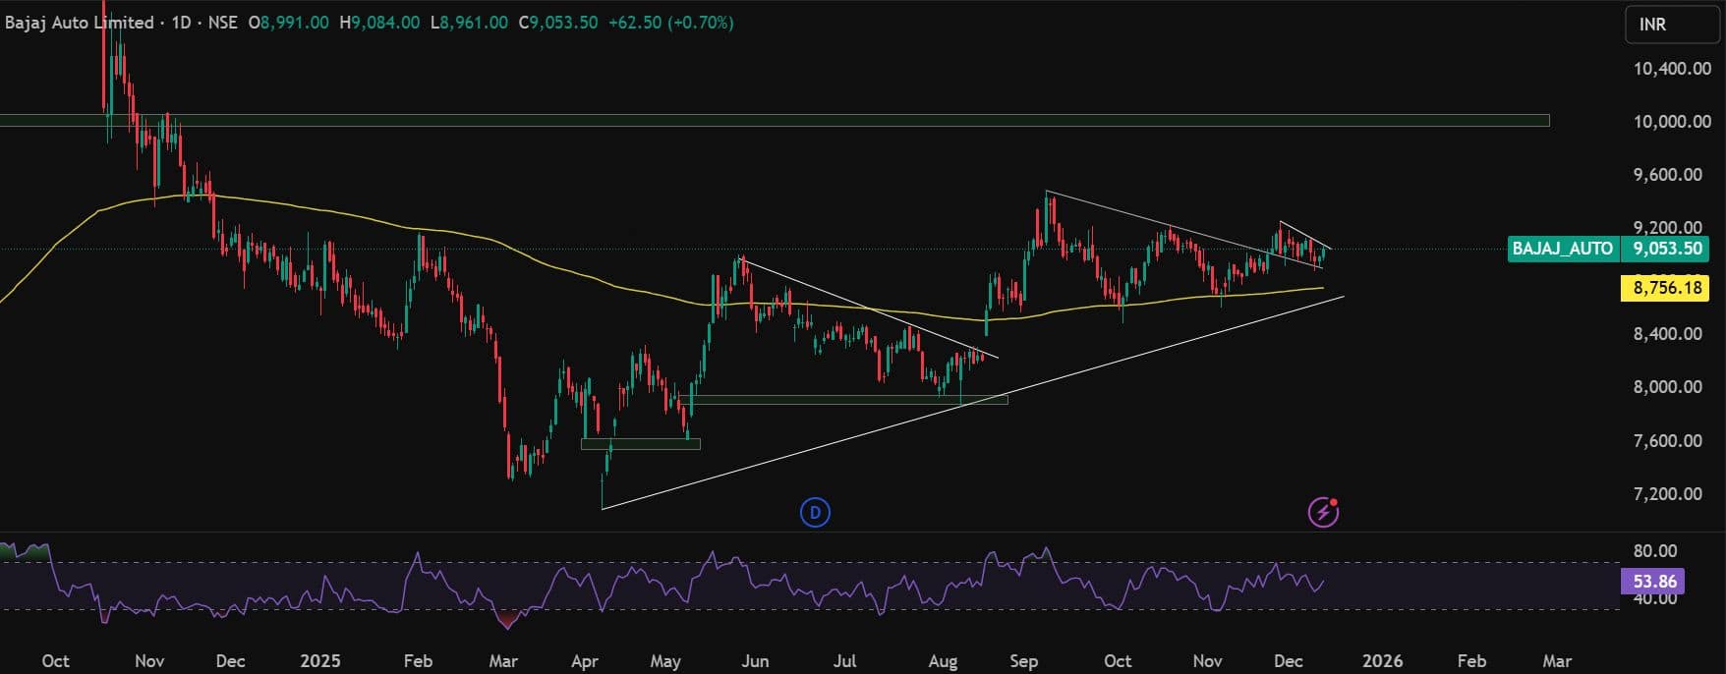Click the change value +62.50 (+0.70%)
This screenshot has width=1726, height=674.
click(670, 22)
